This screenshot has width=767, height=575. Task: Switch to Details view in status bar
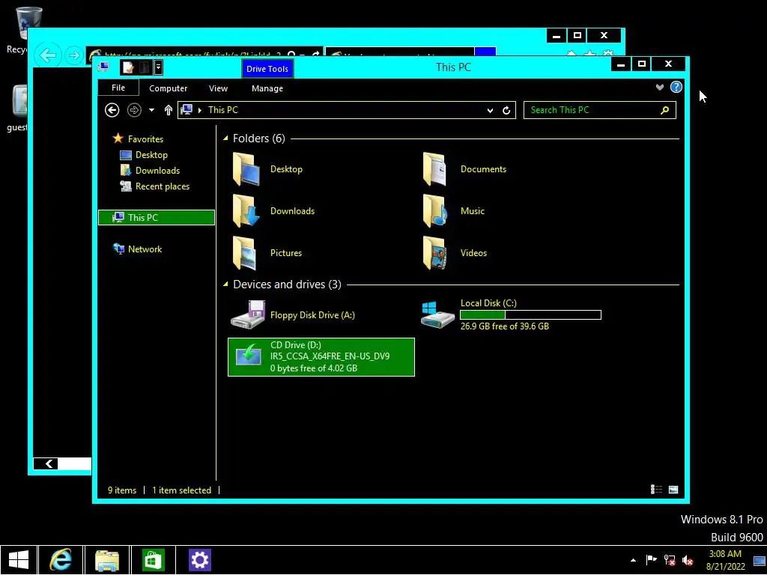656,490
